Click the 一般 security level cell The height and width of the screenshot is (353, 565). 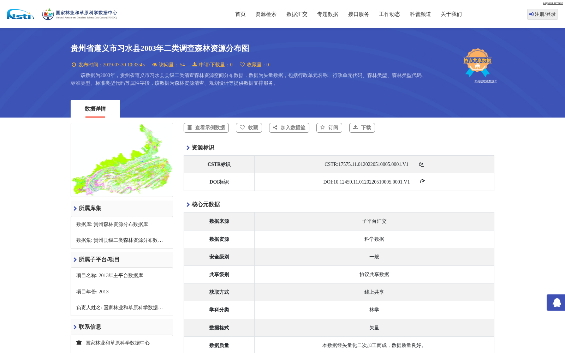point(374,257)
